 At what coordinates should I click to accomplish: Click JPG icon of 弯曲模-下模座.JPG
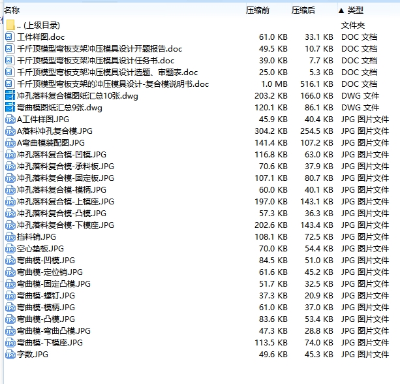(10, 342)
